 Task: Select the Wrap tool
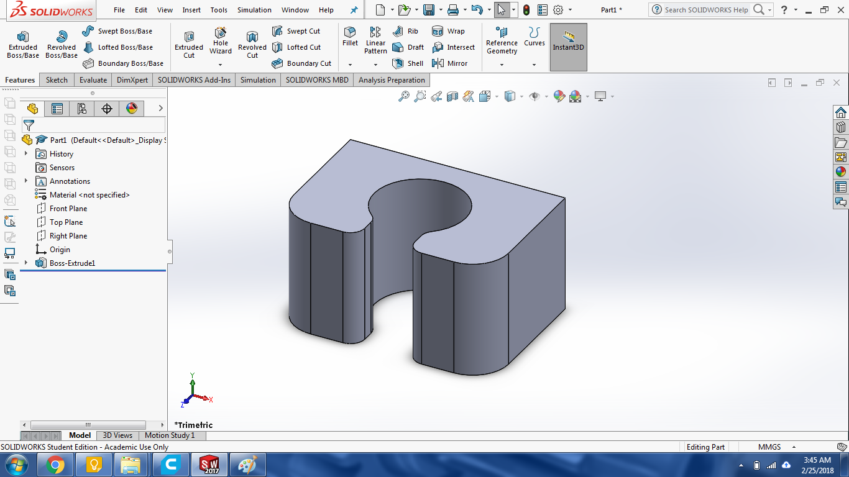click(x=448, y=31)
